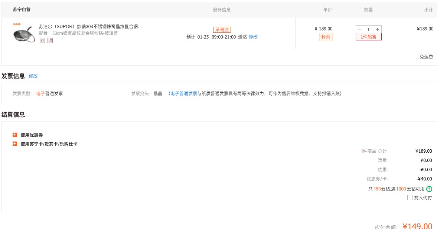Viewport: 437px width, 229px height.
Task: Click the invoice title 晶晶
Action: point(158,93)
